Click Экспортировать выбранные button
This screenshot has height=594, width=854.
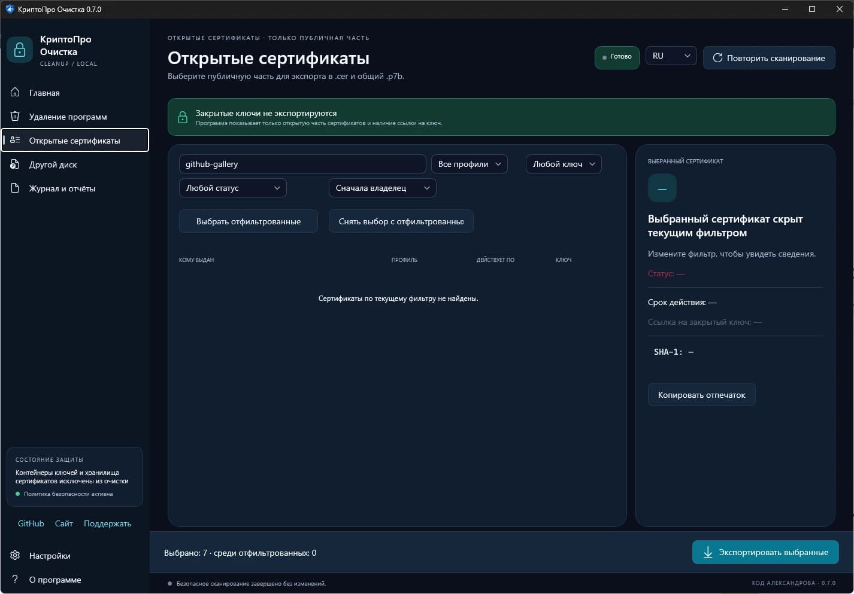(765, 552)
